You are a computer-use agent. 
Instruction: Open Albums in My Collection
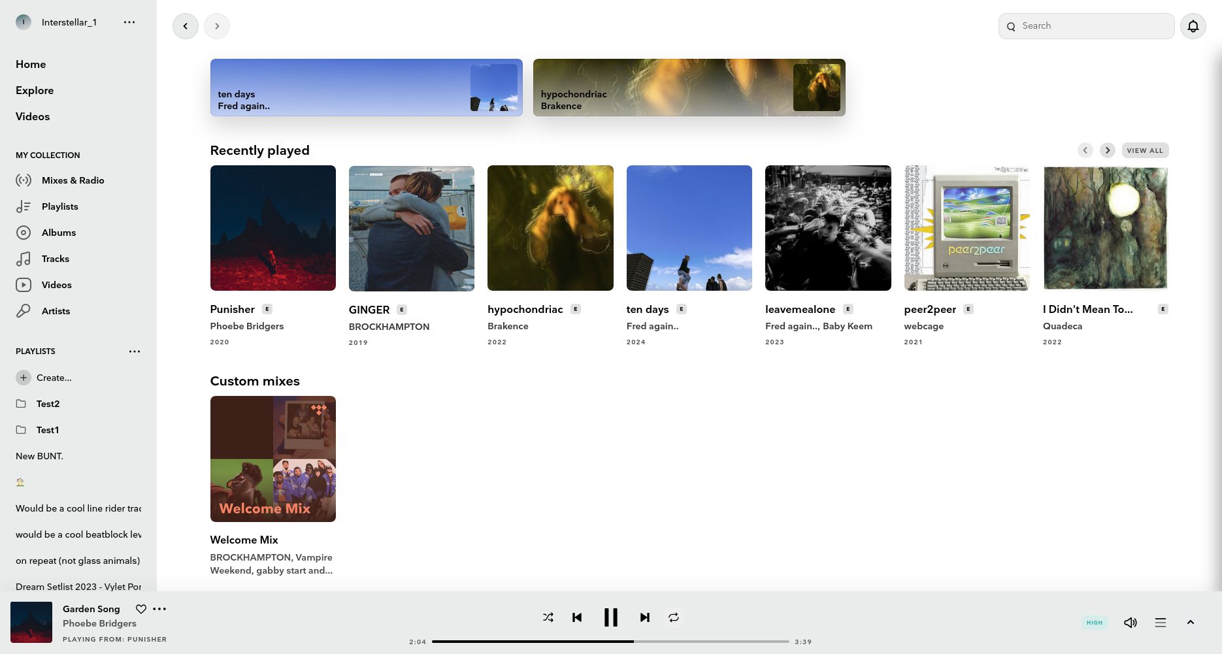58,233
